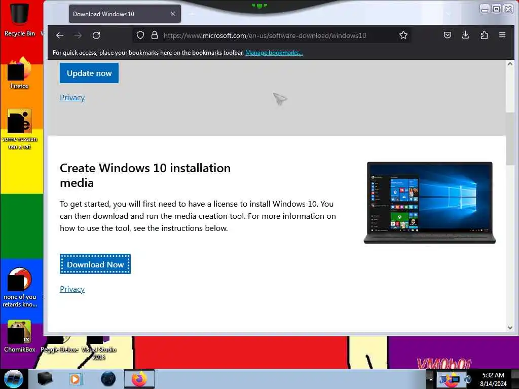Click the vertical scrollbar thumb

510,139
